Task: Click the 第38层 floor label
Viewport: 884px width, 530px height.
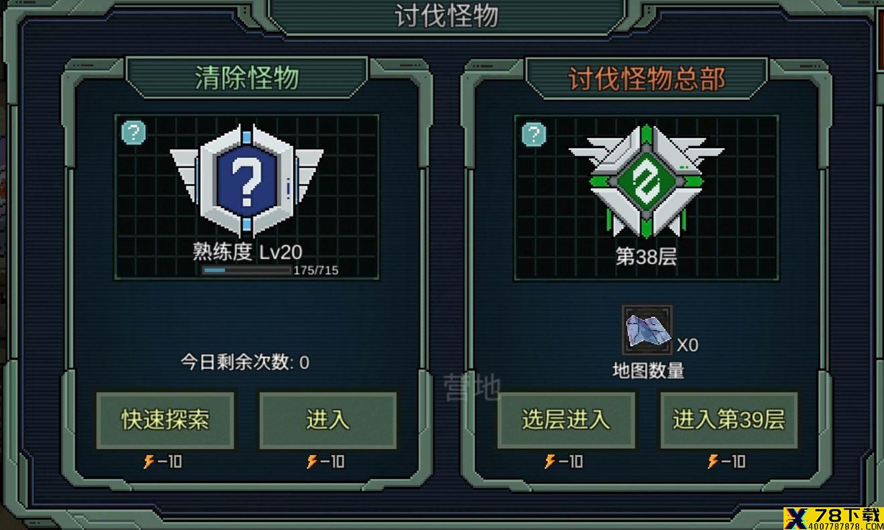Action: point(646,256)
